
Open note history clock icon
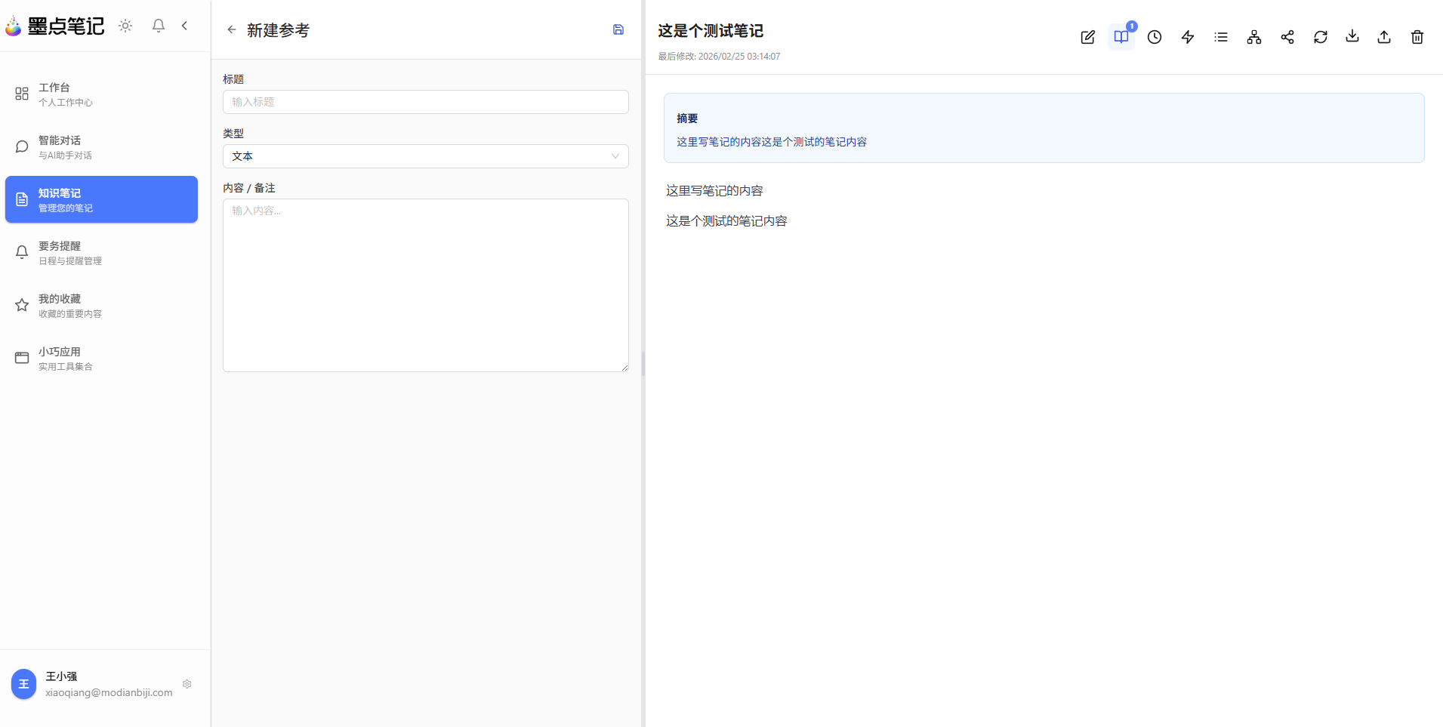point(1154,37)
